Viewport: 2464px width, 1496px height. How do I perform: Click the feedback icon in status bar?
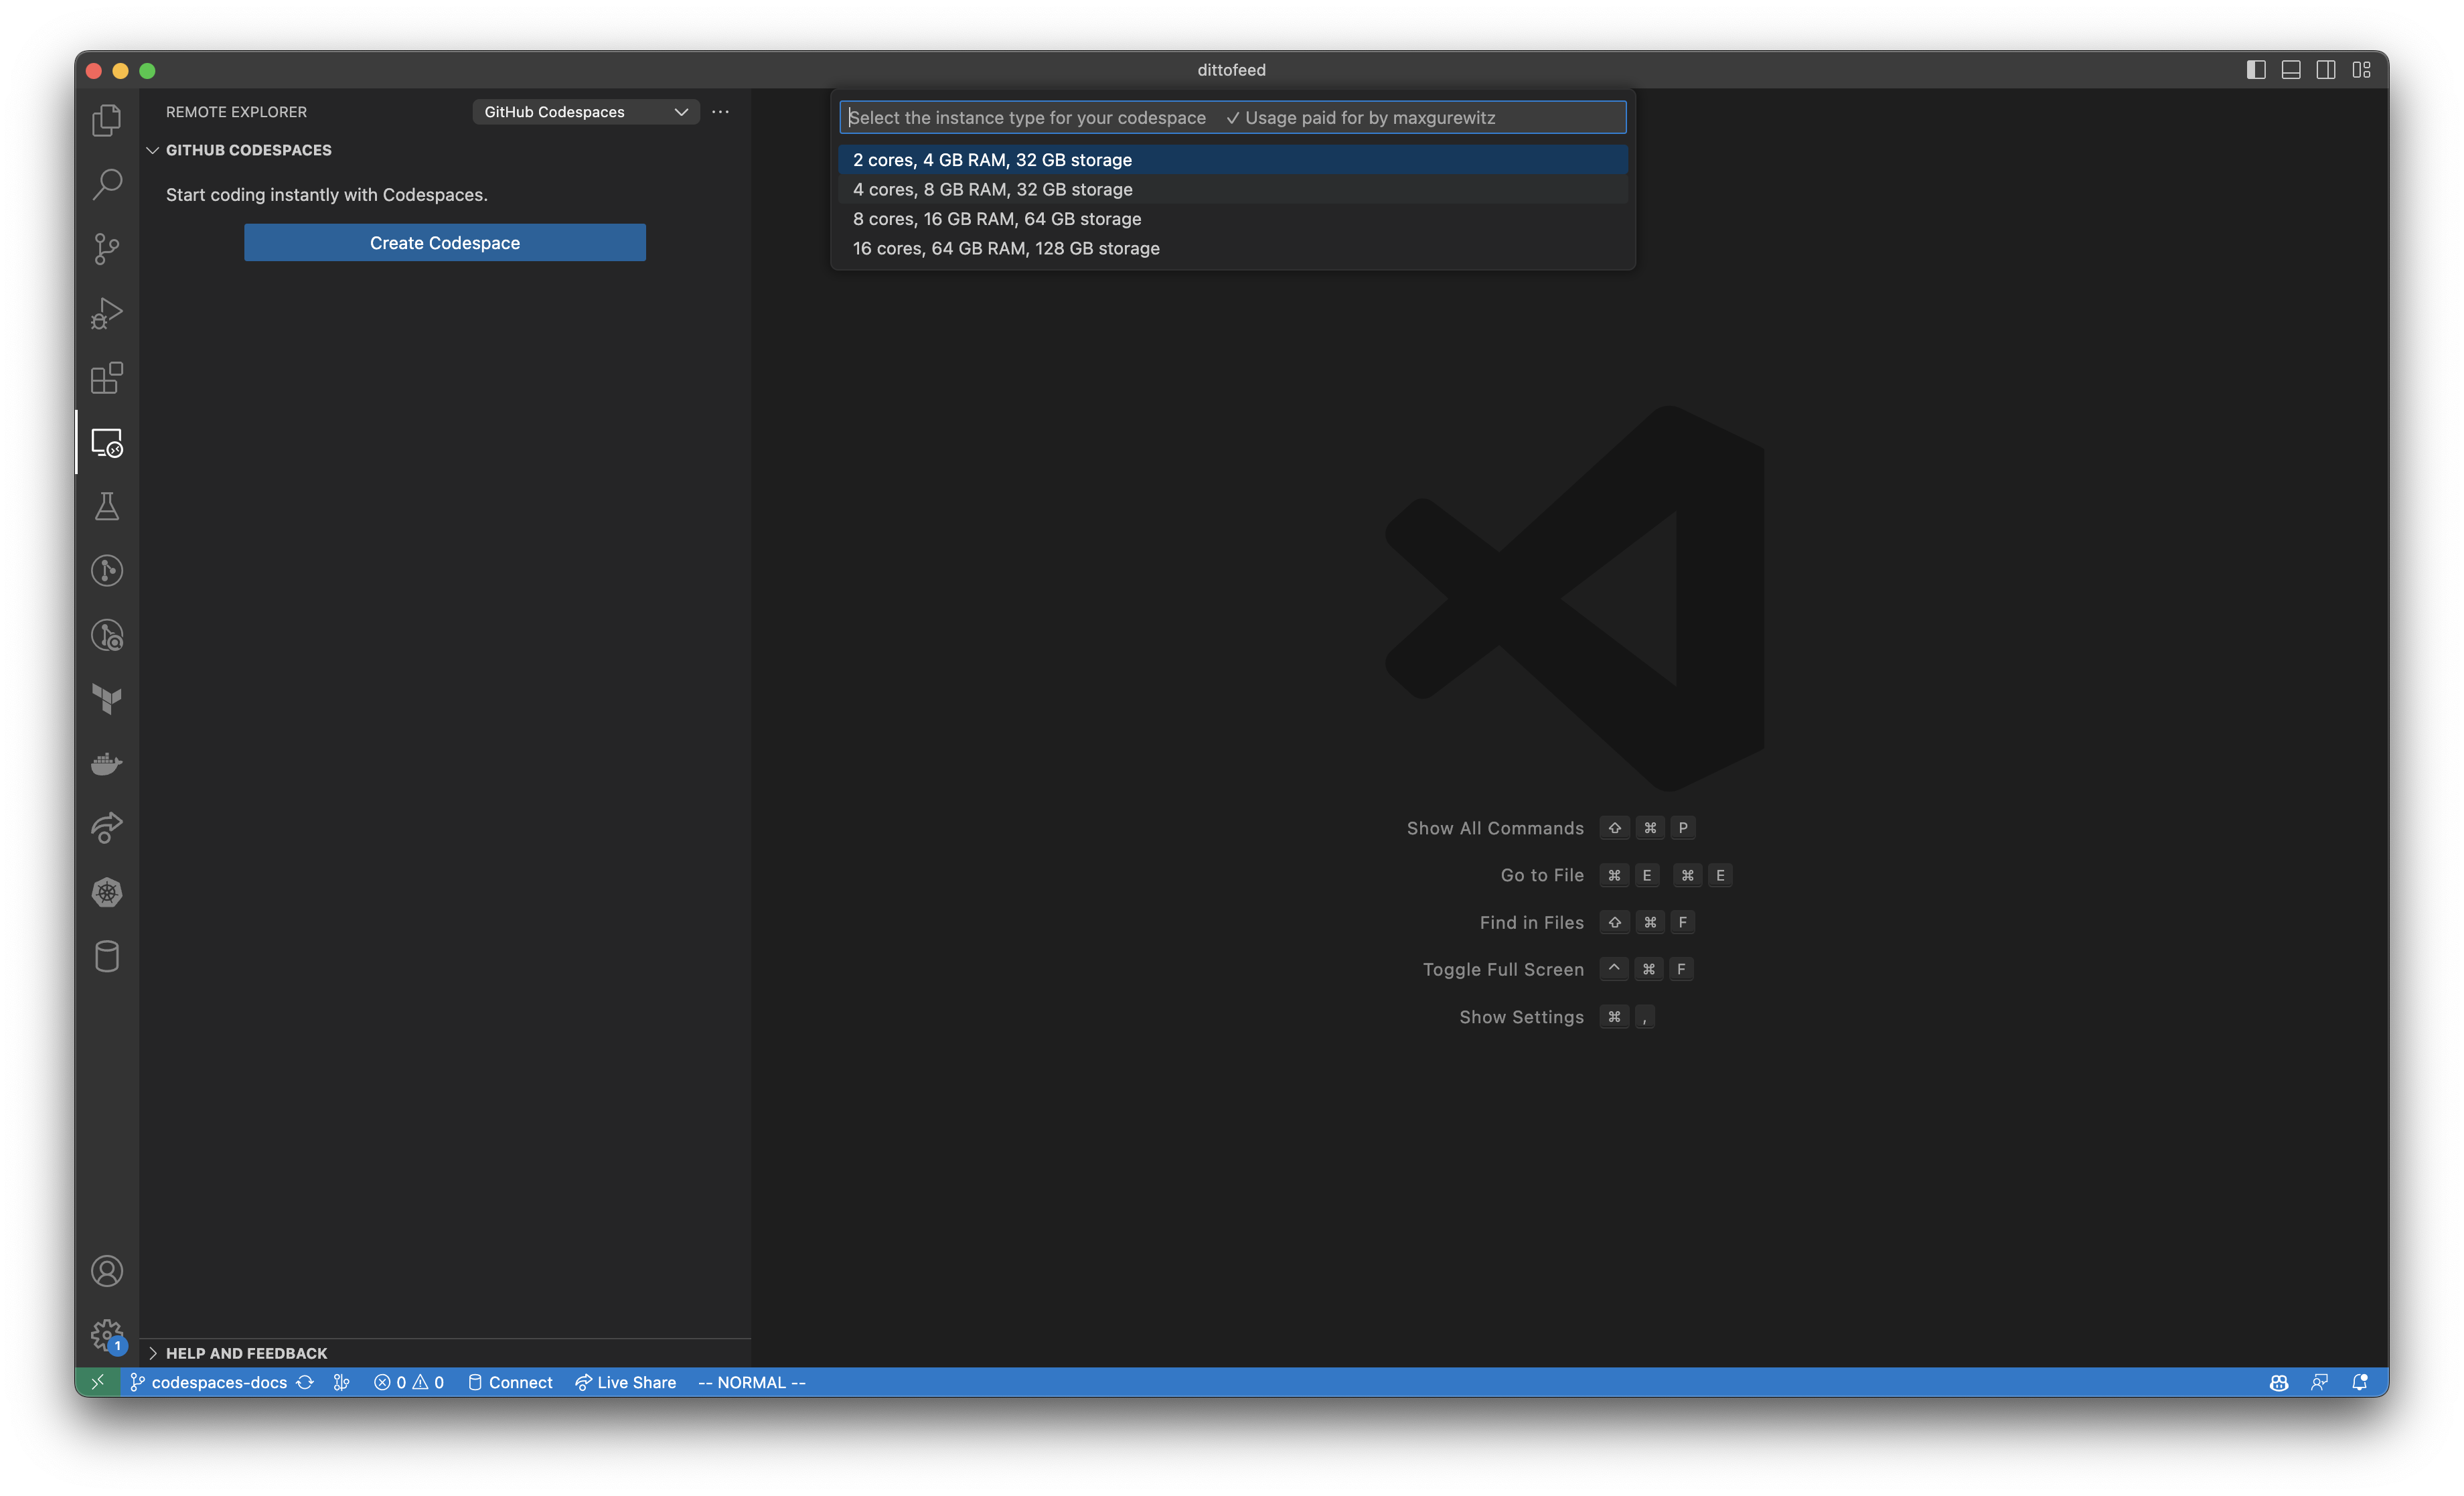(2320, 1382)
